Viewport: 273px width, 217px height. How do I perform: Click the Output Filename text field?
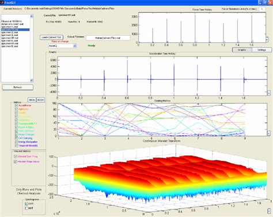pos(108,38)
